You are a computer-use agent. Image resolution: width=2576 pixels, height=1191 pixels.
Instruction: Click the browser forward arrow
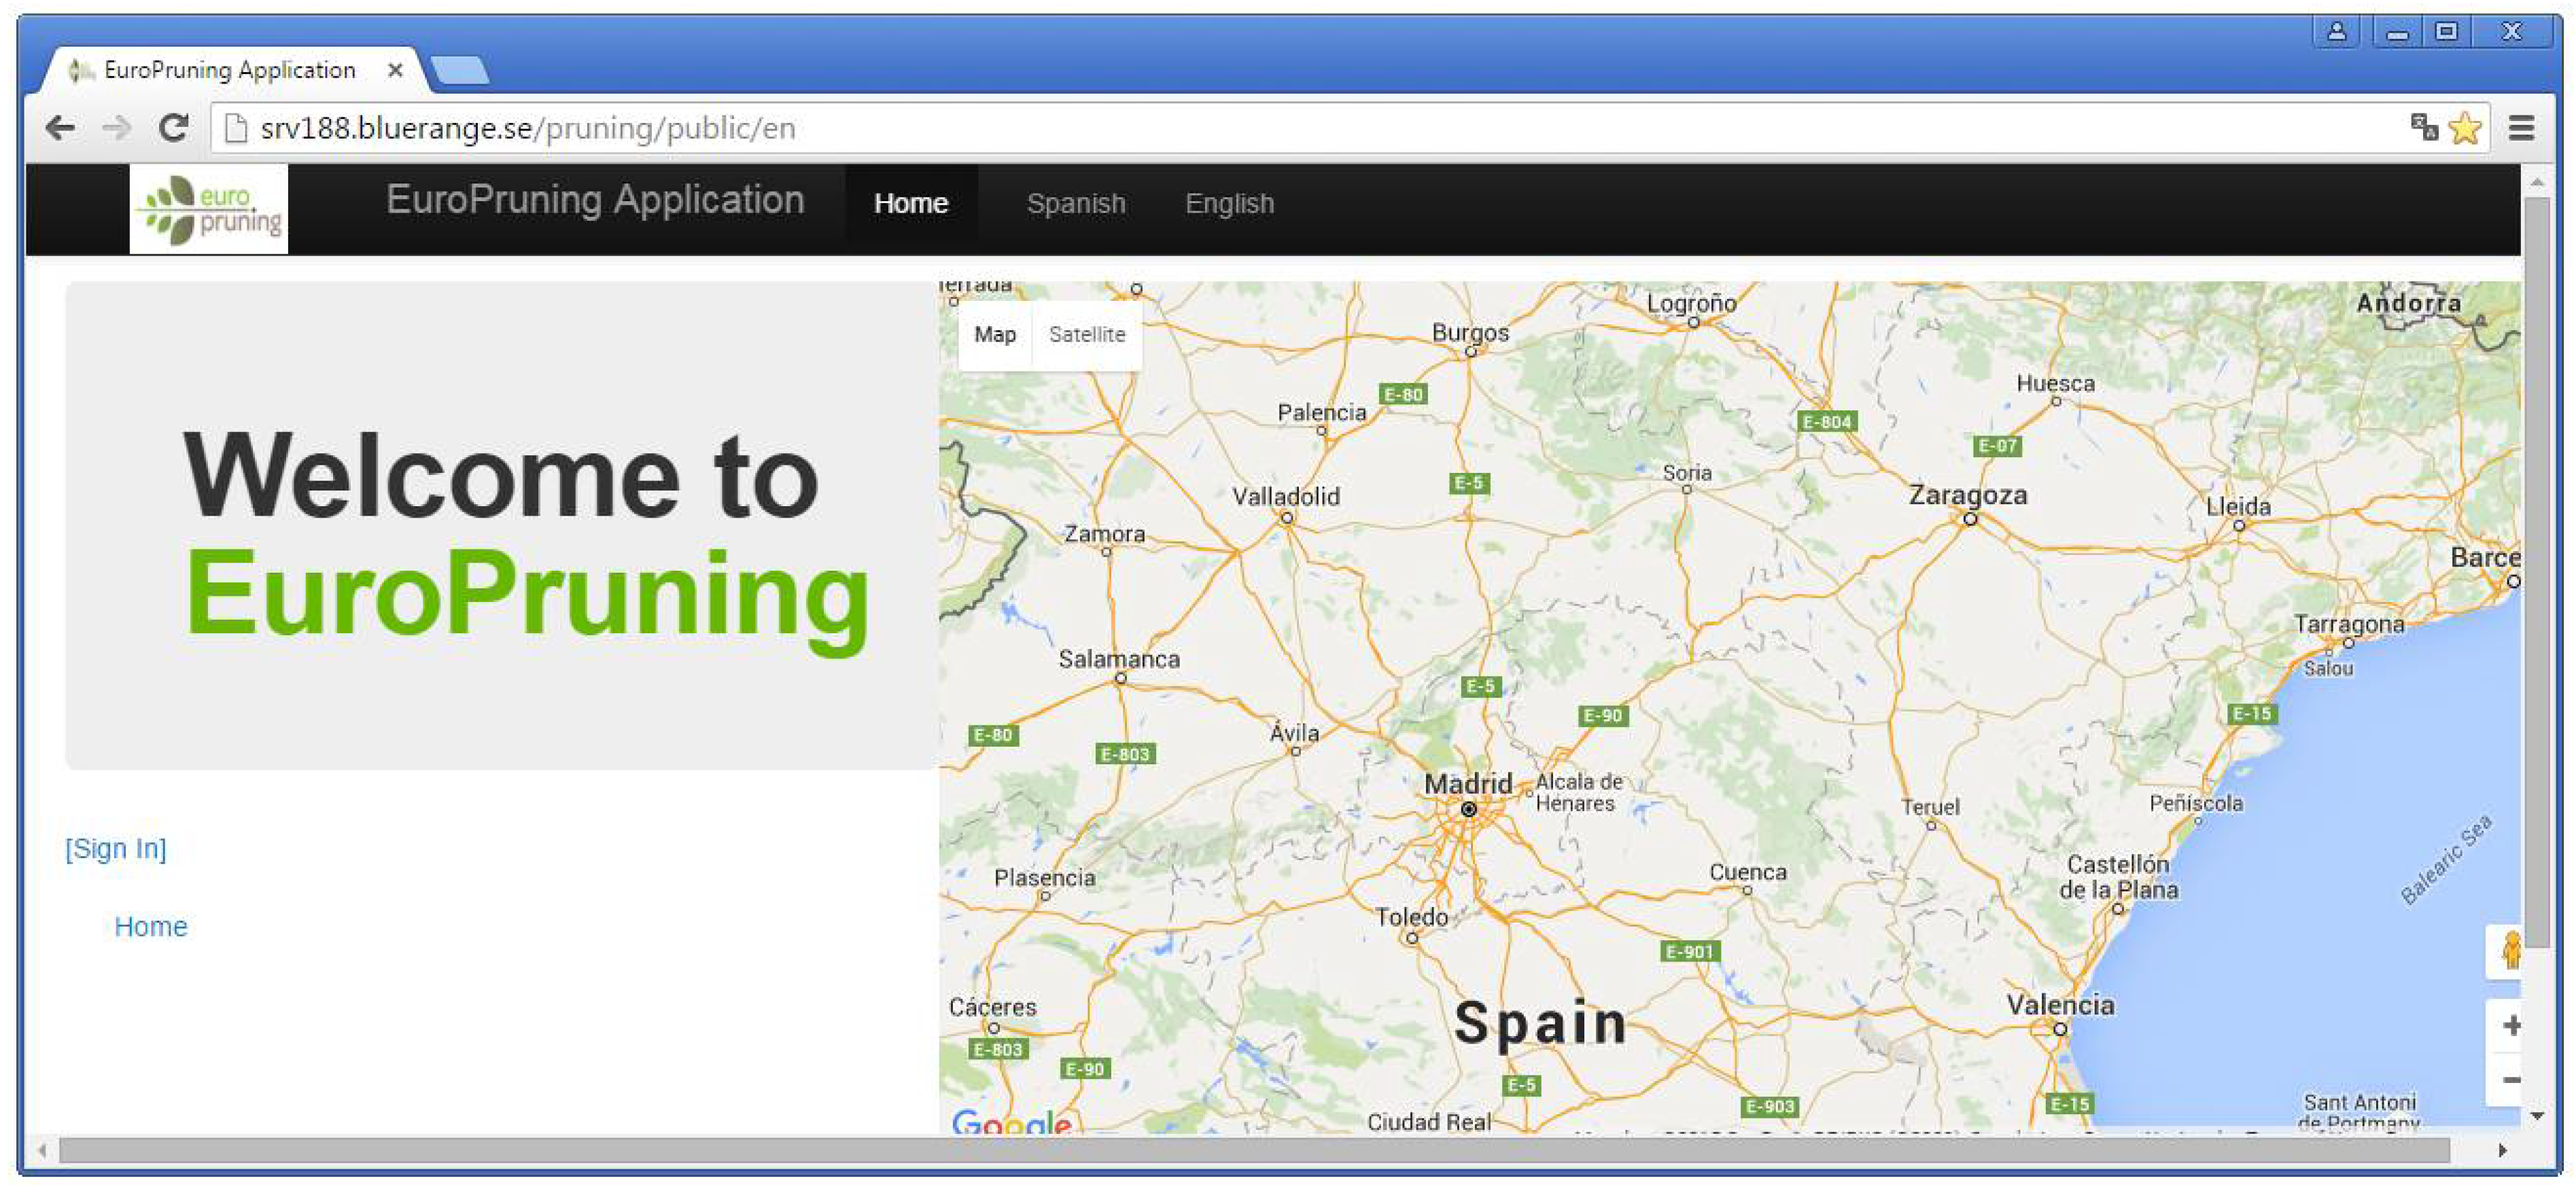pyautogui.click(x=117, y=128)
